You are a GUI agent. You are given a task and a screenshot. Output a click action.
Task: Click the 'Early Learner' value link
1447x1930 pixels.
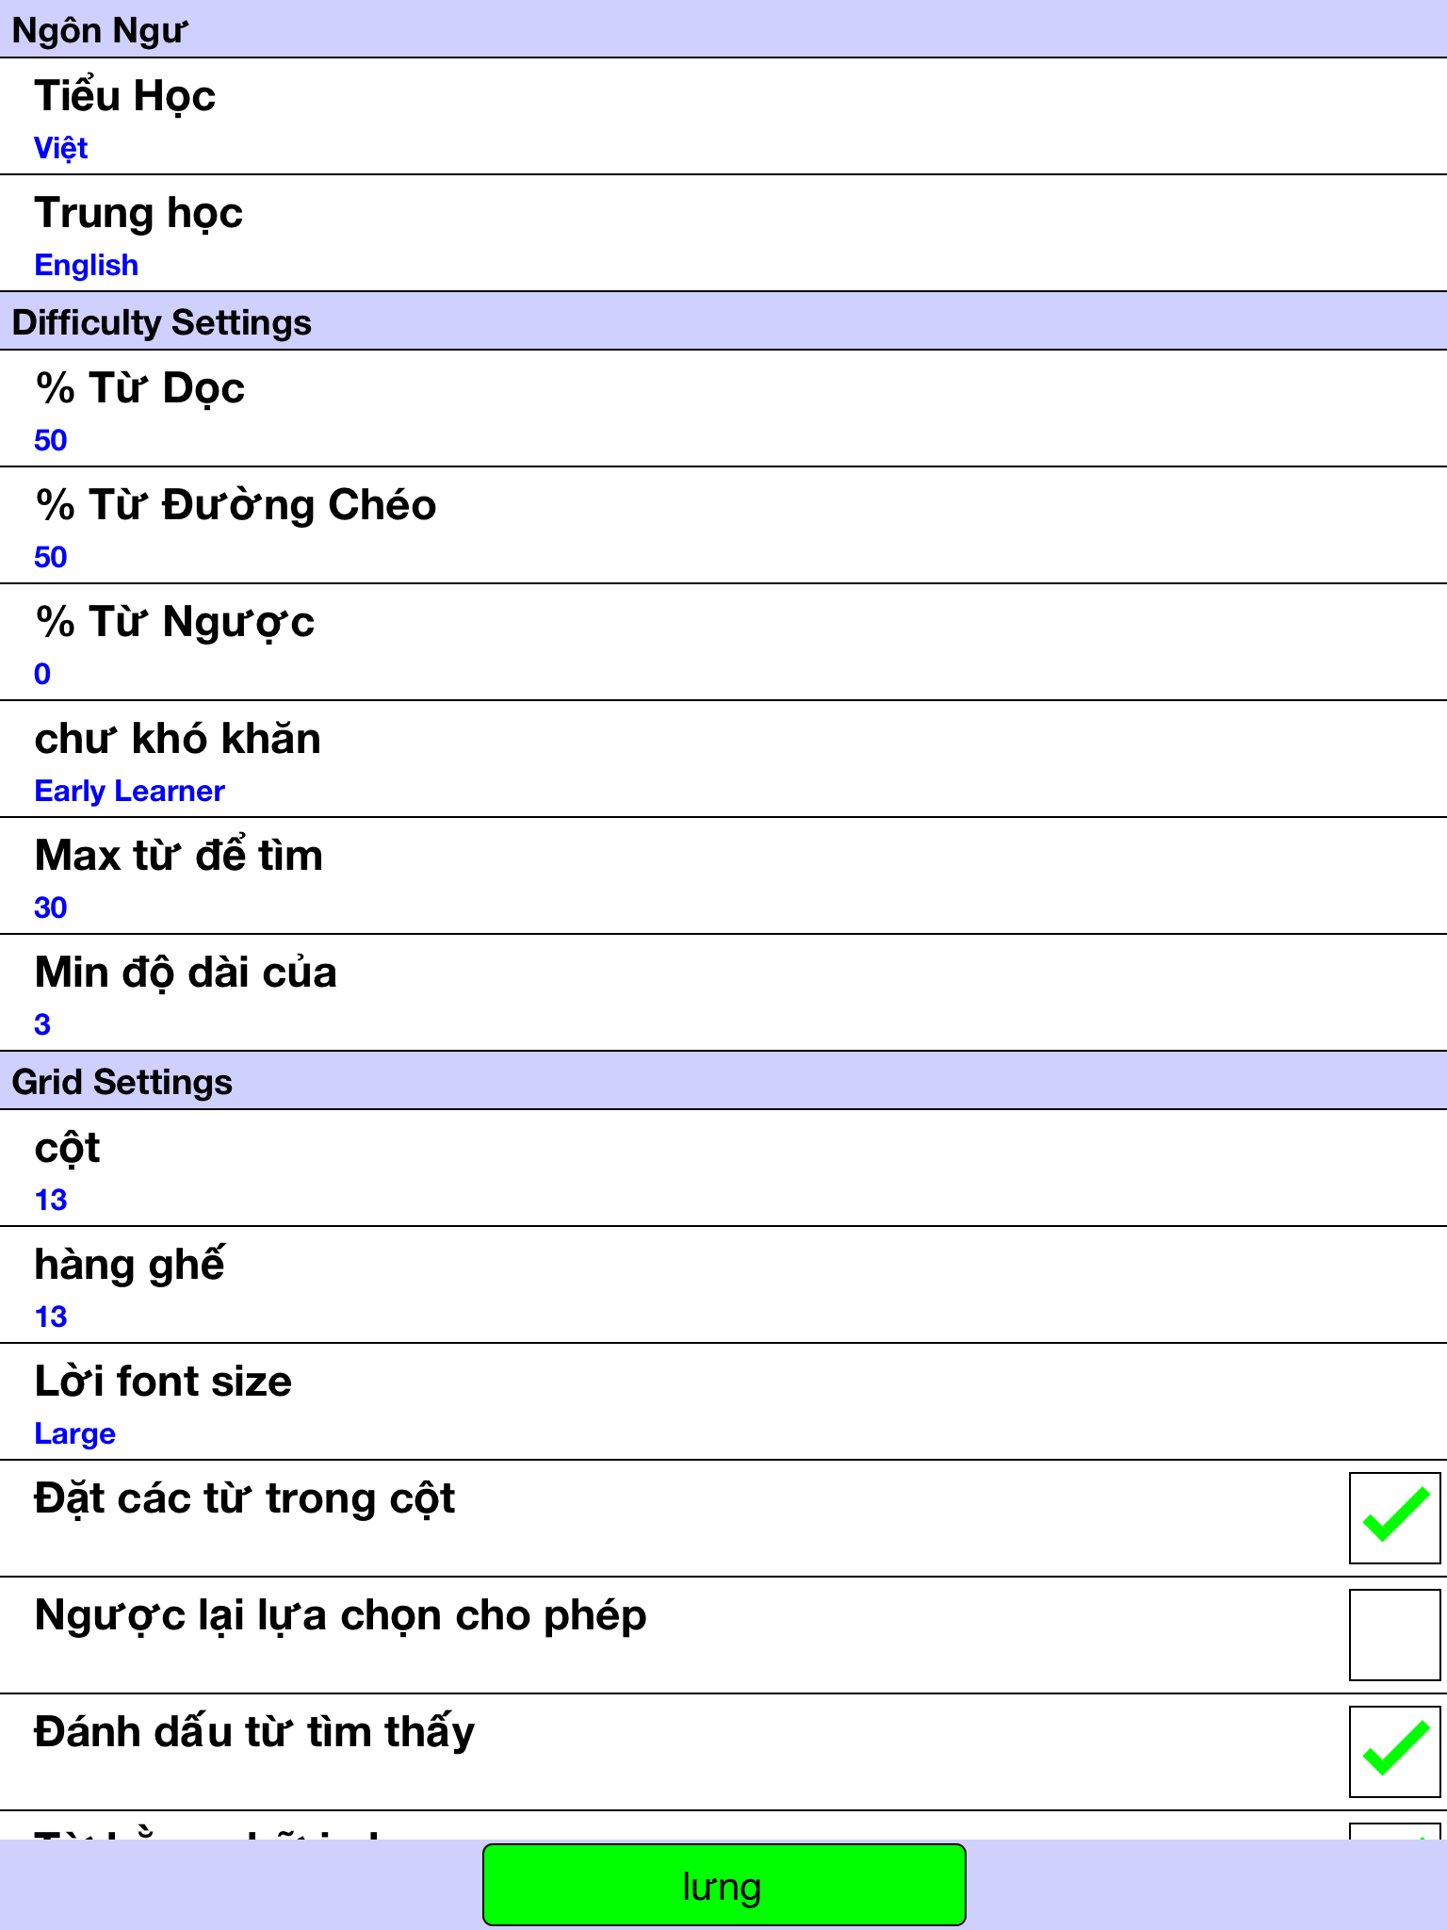(129, 791)
